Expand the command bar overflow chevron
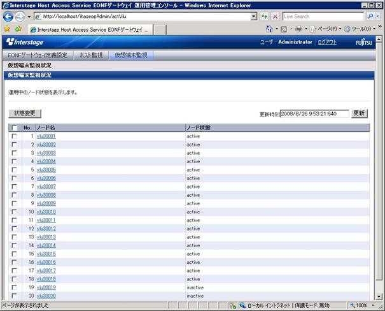 click(x=380, y=26)
